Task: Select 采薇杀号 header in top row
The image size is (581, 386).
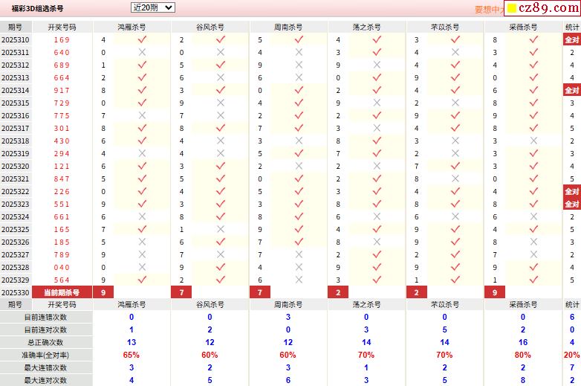Action: click(523, 27)
